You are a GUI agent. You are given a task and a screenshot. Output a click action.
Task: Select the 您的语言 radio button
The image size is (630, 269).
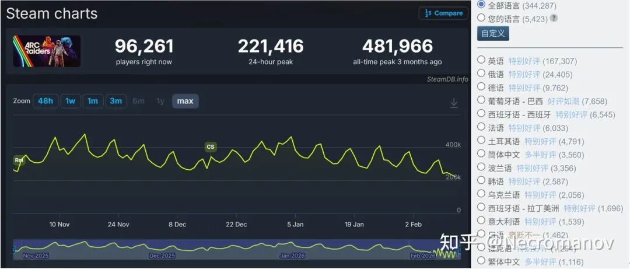[481, 18]
